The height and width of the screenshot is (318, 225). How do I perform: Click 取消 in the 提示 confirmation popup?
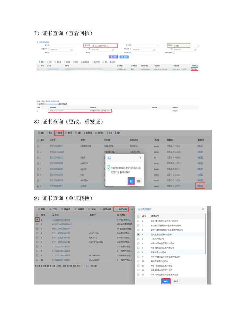point(139,181)
